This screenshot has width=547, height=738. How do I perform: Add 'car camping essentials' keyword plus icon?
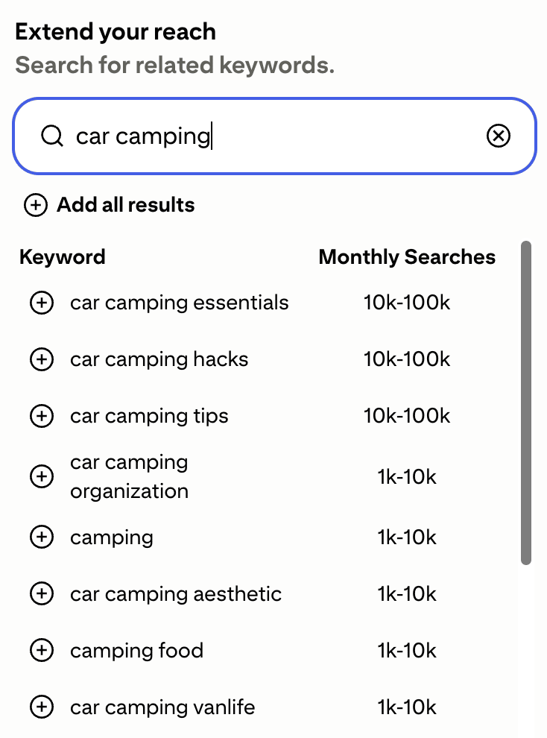click(x=42, y=303)
